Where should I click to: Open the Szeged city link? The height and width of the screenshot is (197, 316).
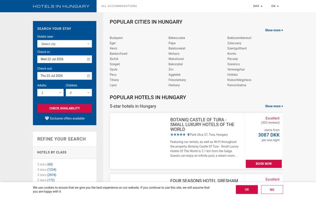(x=115, y=64)
